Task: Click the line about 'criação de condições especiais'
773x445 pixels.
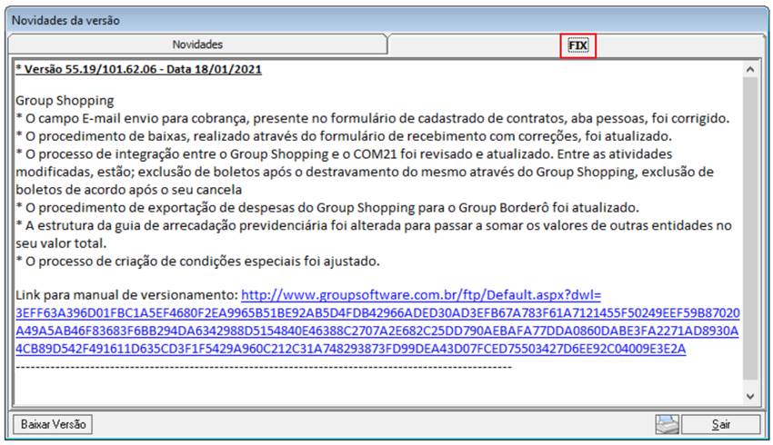Action: 197,261
